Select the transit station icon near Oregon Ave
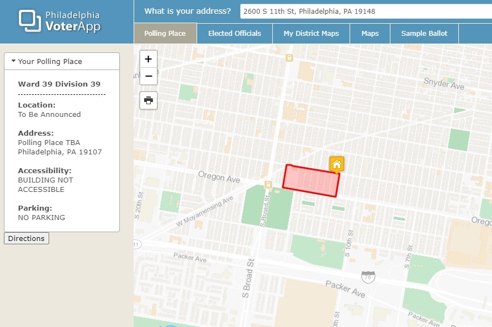The width and height of the screenshot is (492, 327). pyautogui.click(x=268, y=185)
